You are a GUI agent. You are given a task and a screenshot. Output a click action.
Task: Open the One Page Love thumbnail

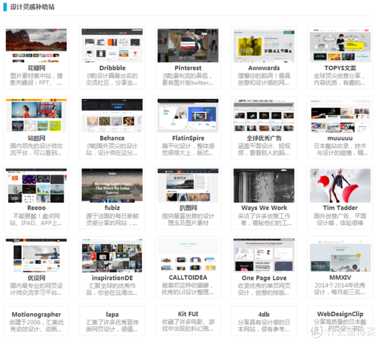pyautogui.click(x=264, y=255)
